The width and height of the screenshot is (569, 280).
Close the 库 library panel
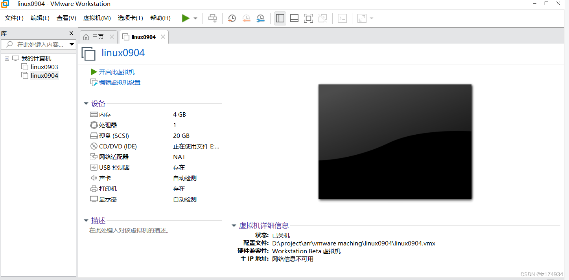click(x=71, y=33)
